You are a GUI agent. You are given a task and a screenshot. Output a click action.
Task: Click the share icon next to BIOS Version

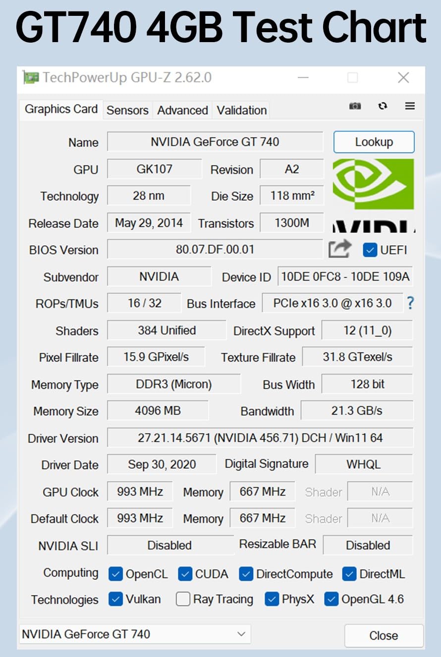click(340, 249)
